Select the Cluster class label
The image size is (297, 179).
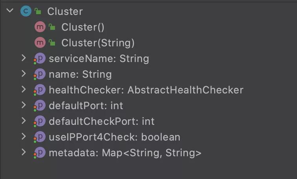pos(65,11)
